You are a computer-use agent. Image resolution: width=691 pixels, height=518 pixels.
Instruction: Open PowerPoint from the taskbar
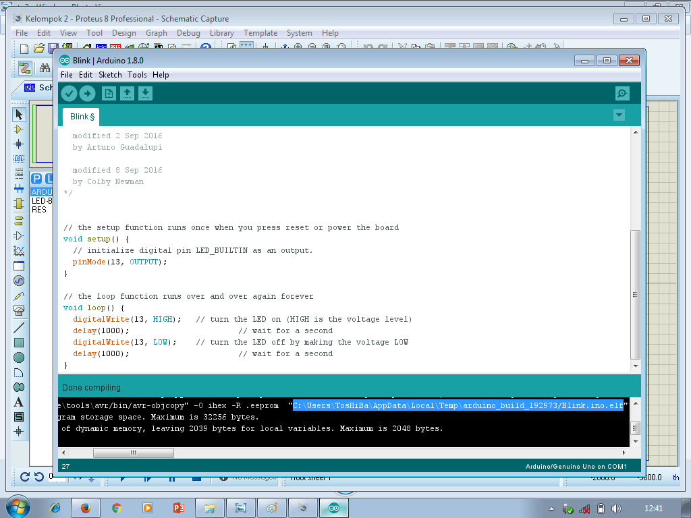pyautogui.click(x=178, y=509)
